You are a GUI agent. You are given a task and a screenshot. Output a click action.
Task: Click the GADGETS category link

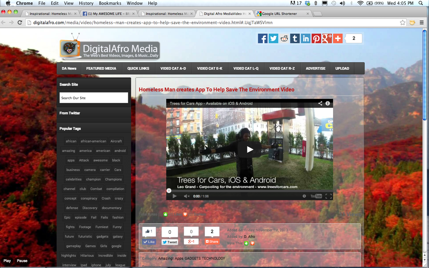point(192,258)
